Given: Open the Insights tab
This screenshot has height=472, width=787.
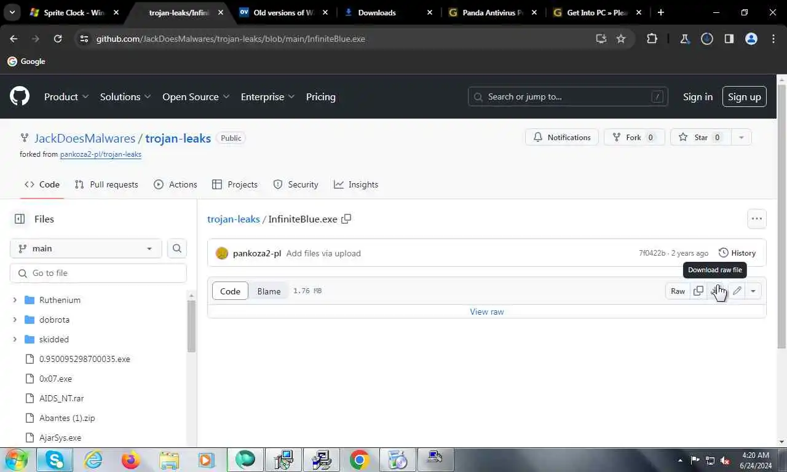Looking at the screenshot, I should (x=356, y=184).
